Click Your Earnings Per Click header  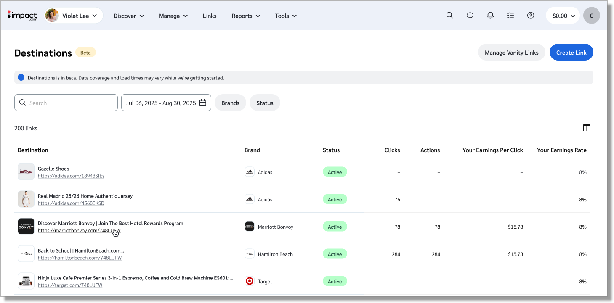(493, 150)
